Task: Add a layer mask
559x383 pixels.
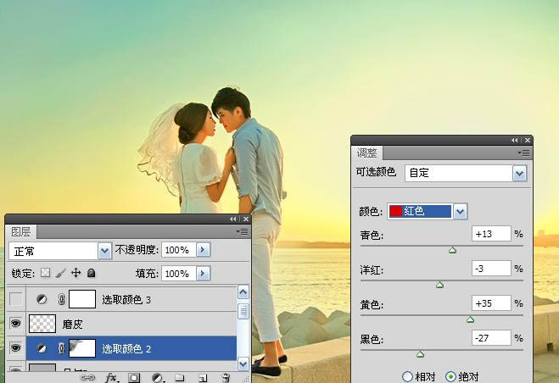Action: pyautogui.click(x=134, y=378)
